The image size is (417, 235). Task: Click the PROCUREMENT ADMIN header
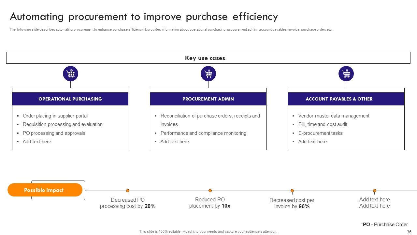[x=208, y=99]
